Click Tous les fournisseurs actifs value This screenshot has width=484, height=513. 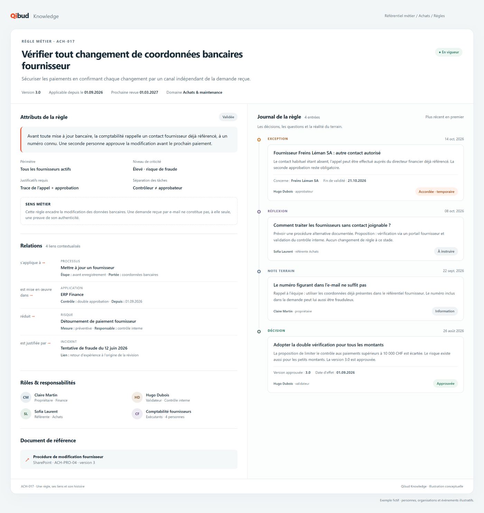(46, 169)
